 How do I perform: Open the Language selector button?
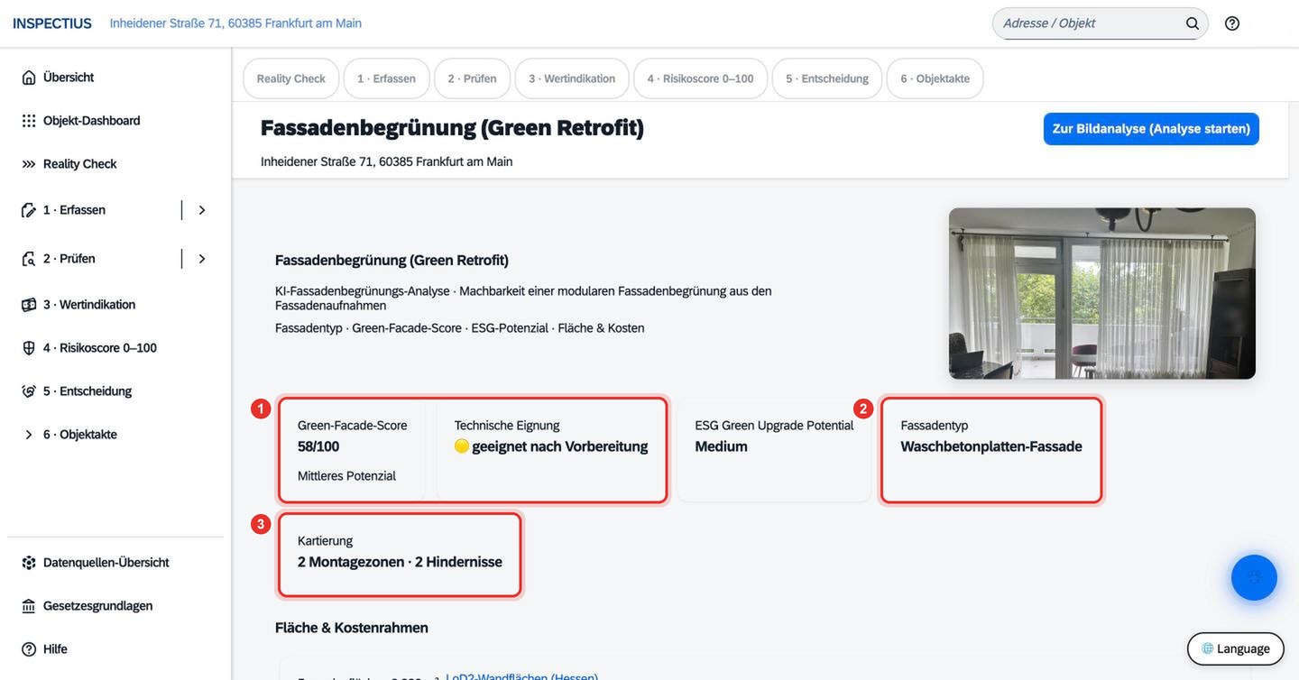point(1235,648)
